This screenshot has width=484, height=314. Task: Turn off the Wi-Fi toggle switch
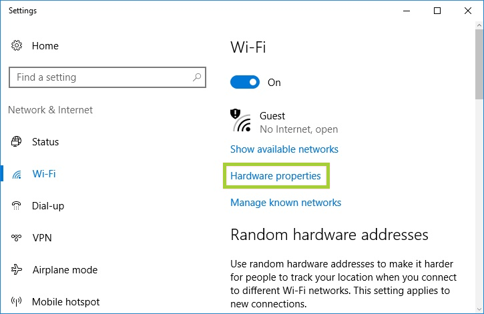pyautogui.click(x=245, y=82)
